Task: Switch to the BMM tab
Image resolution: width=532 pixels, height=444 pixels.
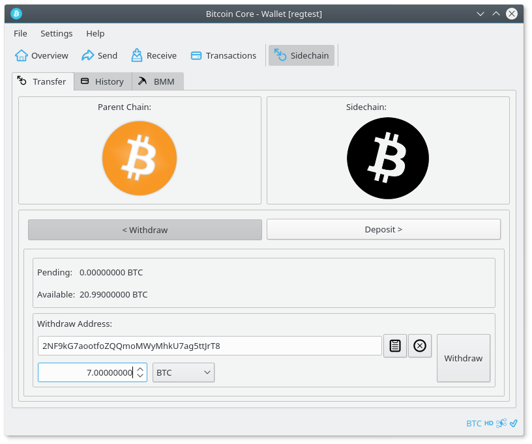Action: click(157, 81)
